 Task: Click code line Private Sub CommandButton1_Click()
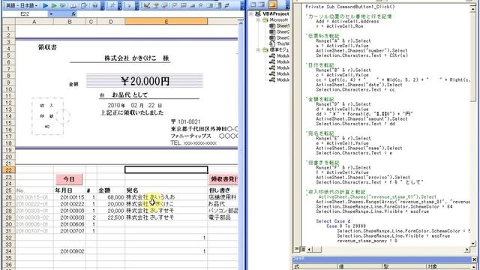click(x=350, y=7)
